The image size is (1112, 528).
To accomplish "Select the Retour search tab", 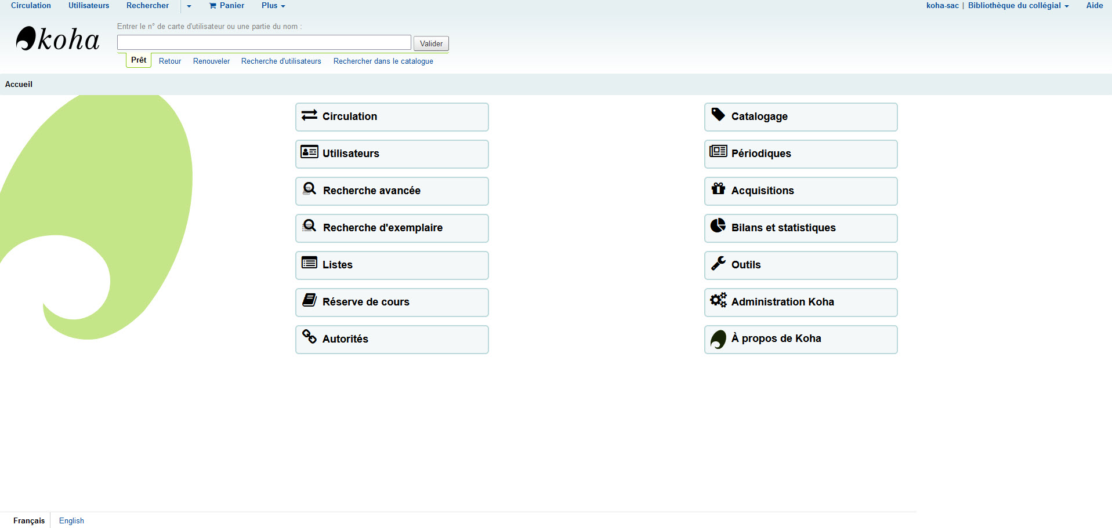I will 170,61.
